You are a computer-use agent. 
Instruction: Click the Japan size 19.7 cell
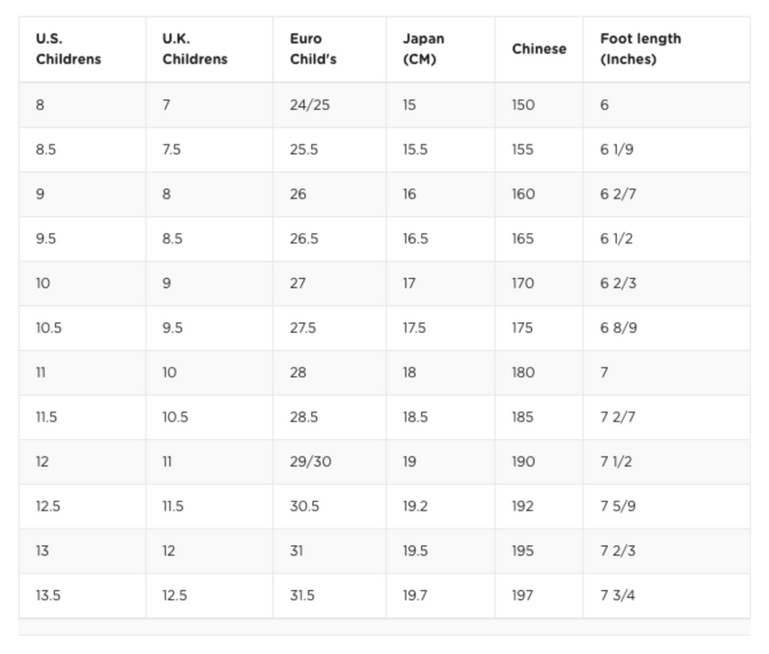tap(440, 595)
